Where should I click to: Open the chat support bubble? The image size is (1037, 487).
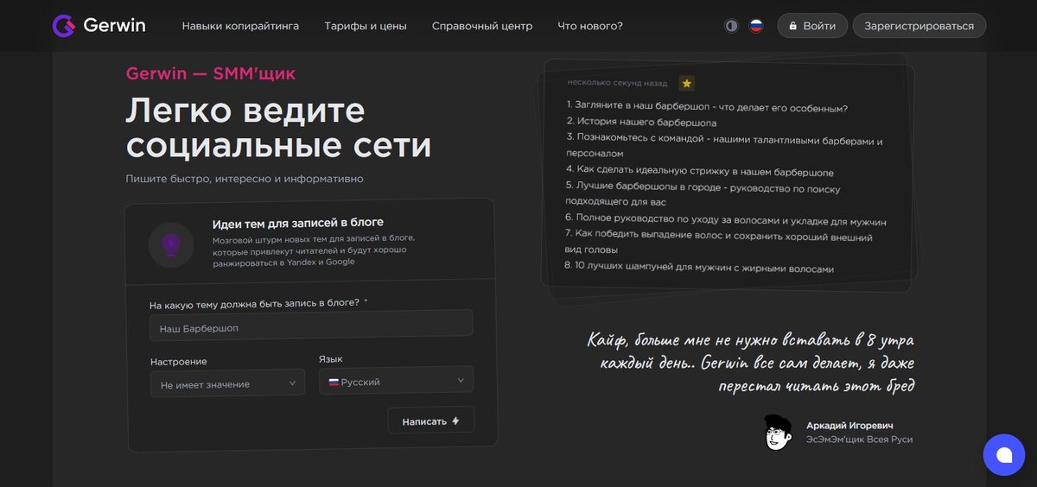coord(1004,454)
